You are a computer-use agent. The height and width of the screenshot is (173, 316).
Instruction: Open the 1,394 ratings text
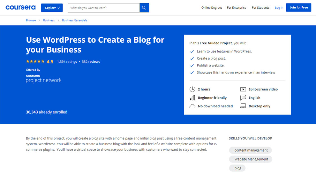click(67, 61)
